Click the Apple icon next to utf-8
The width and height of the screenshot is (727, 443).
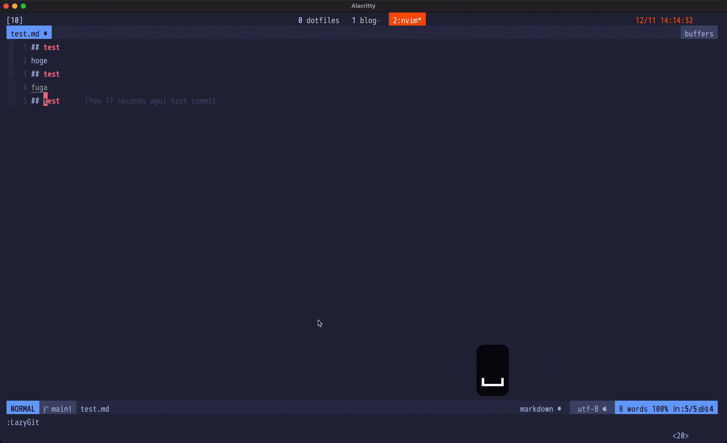click(605, 409)
